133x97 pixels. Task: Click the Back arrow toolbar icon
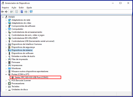[x=2, y=12]
